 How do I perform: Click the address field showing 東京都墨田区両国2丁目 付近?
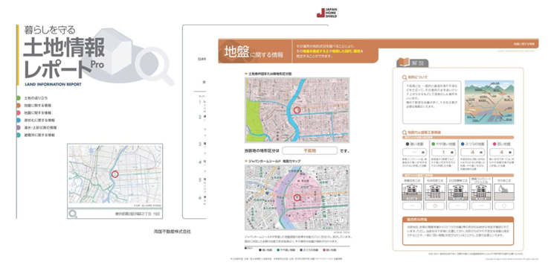point(115,214)
